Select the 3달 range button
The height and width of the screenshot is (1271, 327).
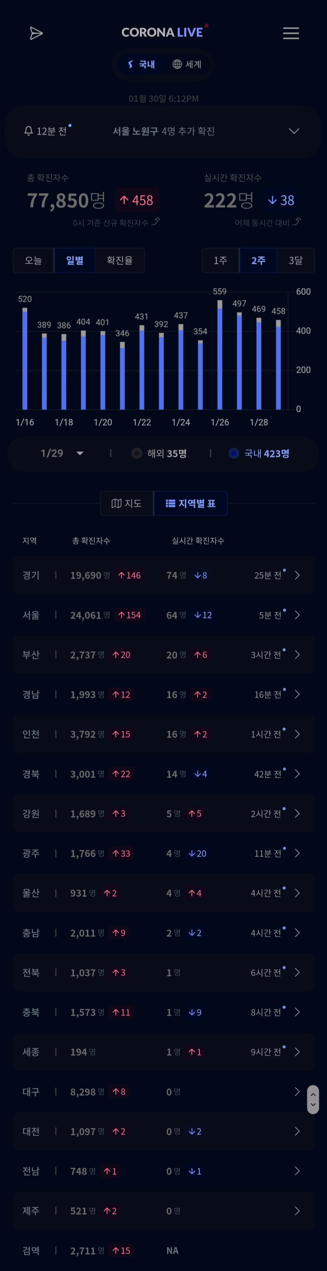pos(295,260)
